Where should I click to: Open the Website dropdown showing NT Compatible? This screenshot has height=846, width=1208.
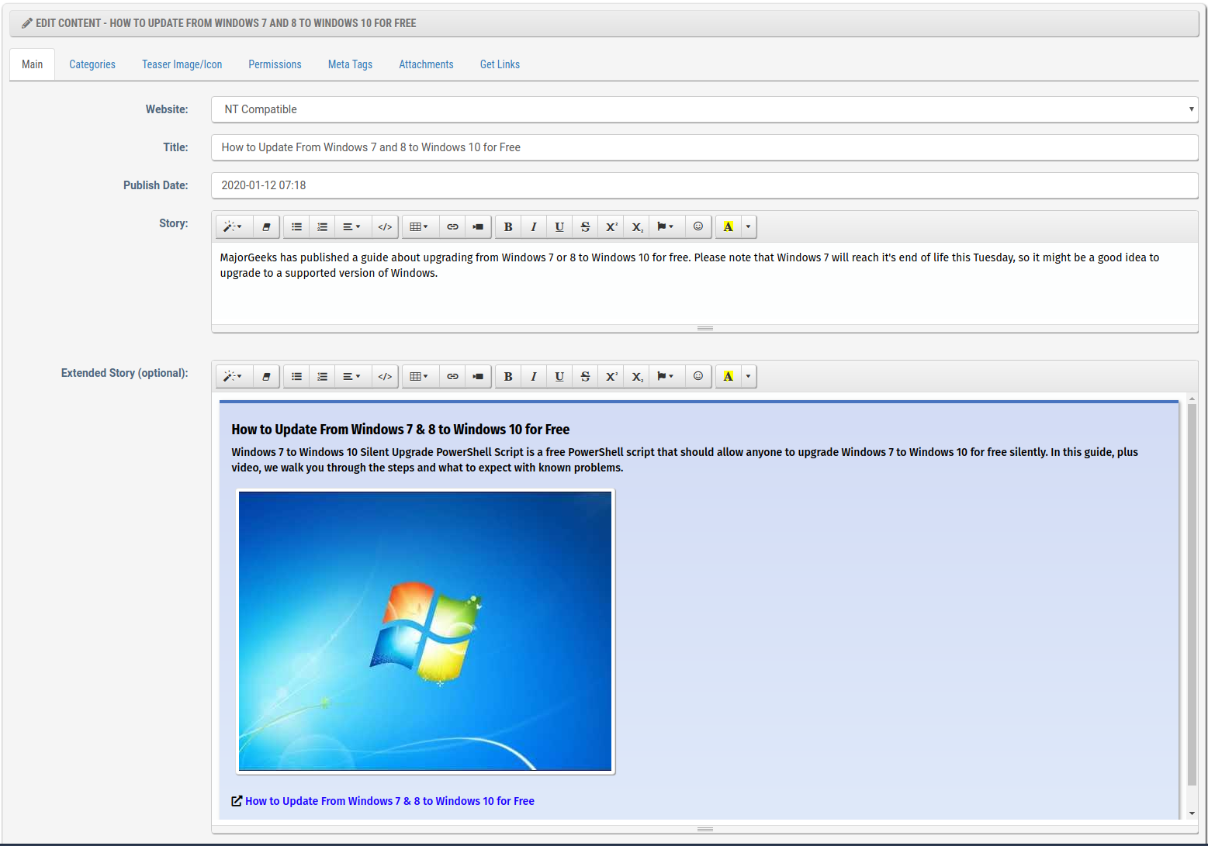pos(704,109)
